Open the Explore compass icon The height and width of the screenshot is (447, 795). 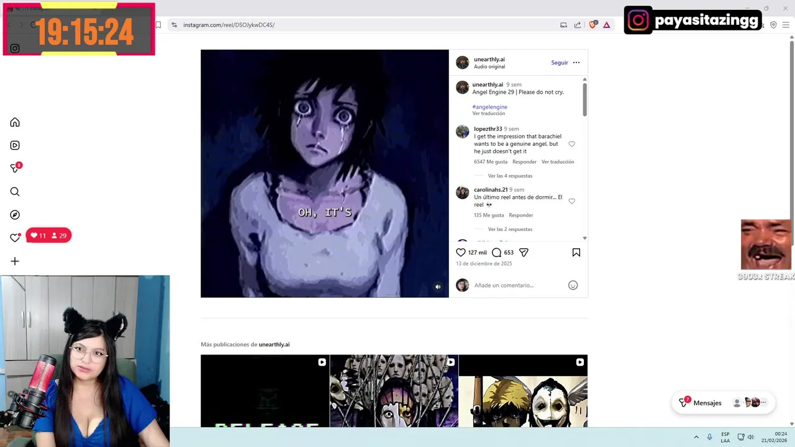coord(15,215)
